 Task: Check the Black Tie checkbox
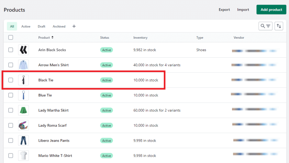click(11, 80)
